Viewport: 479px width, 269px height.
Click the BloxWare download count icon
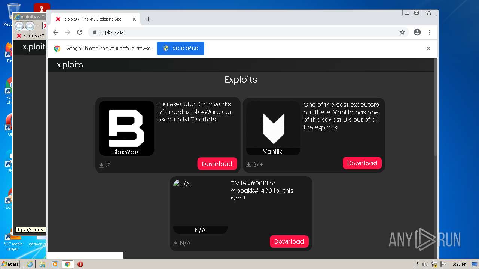click(101, 165)
